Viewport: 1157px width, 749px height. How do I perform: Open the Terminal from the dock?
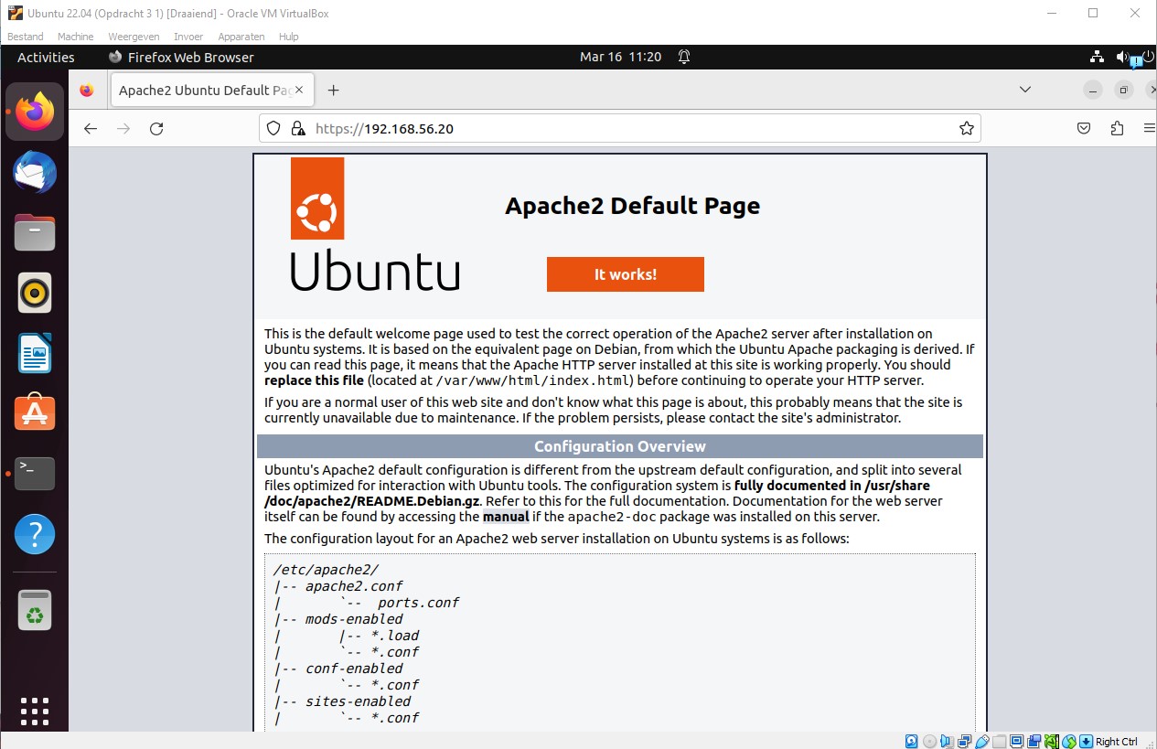click(35, 474)
